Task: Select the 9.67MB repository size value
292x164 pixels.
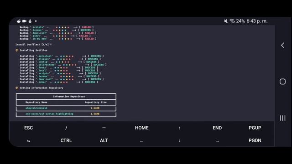Action: coord(95,108)
